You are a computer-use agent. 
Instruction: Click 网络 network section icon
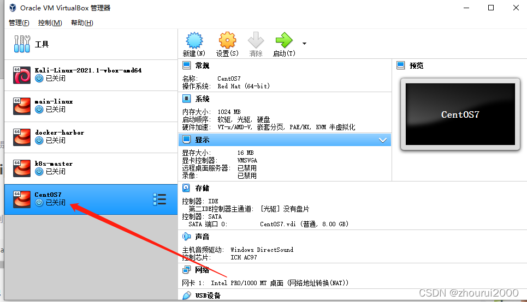187,270
